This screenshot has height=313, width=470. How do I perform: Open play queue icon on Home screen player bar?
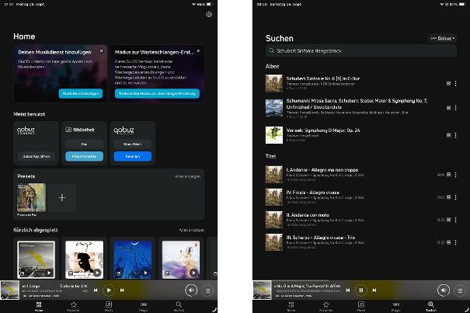pos(207,290)
